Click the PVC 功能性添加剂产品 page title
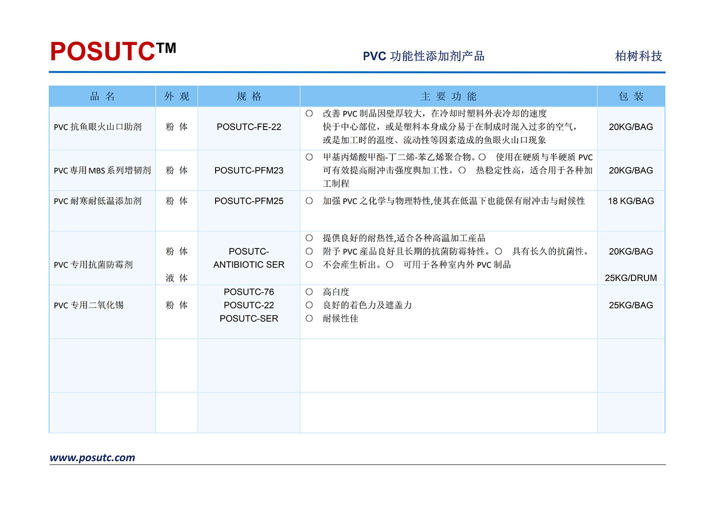The width and height of the screenshot is (717, 507). (424, 56)
